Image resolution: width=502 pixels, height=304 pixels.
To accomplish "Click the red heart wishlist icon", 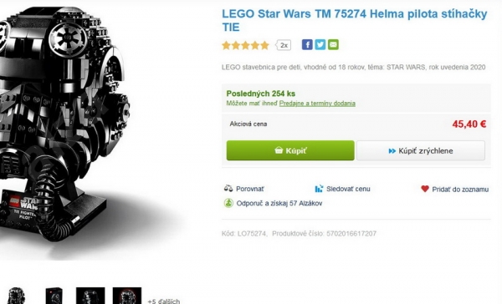I will tap(425, 189).
